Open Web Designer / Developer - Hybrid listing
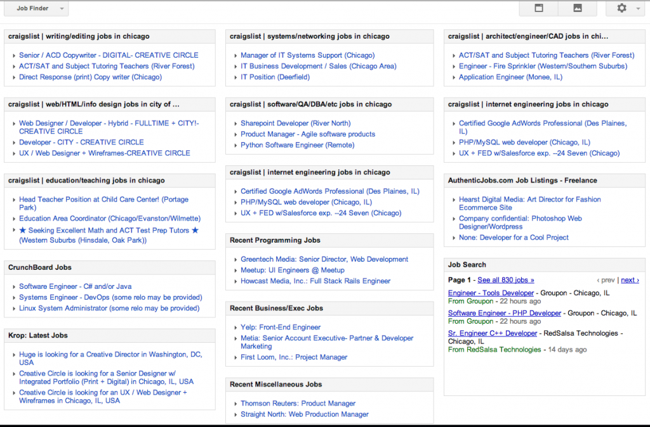 pos(109,127)
